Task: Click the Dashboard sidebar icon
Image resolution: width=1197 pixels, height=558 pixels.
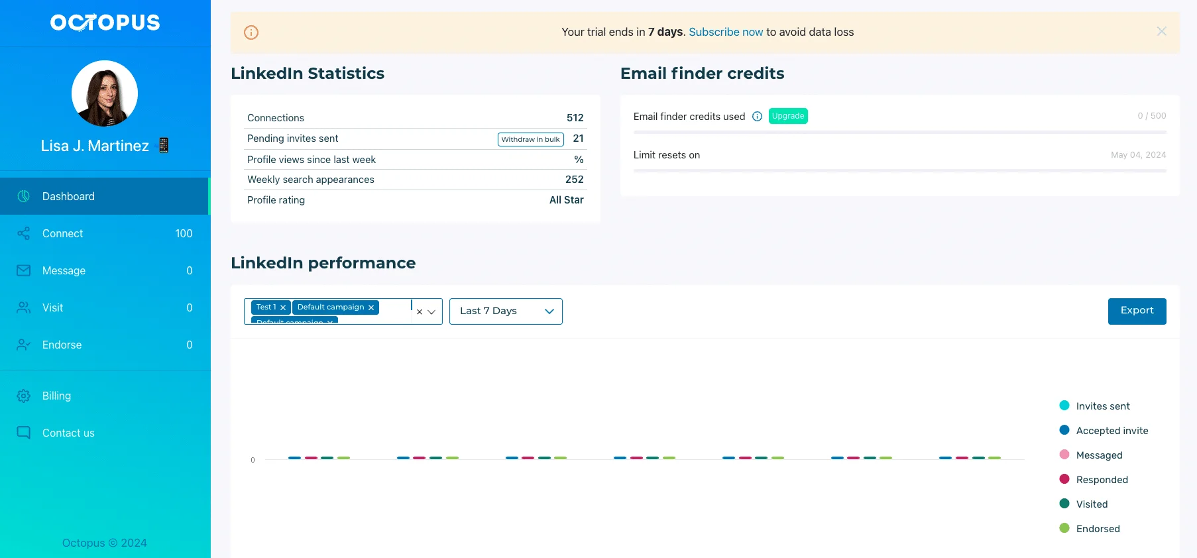Action: coord(24,196)
